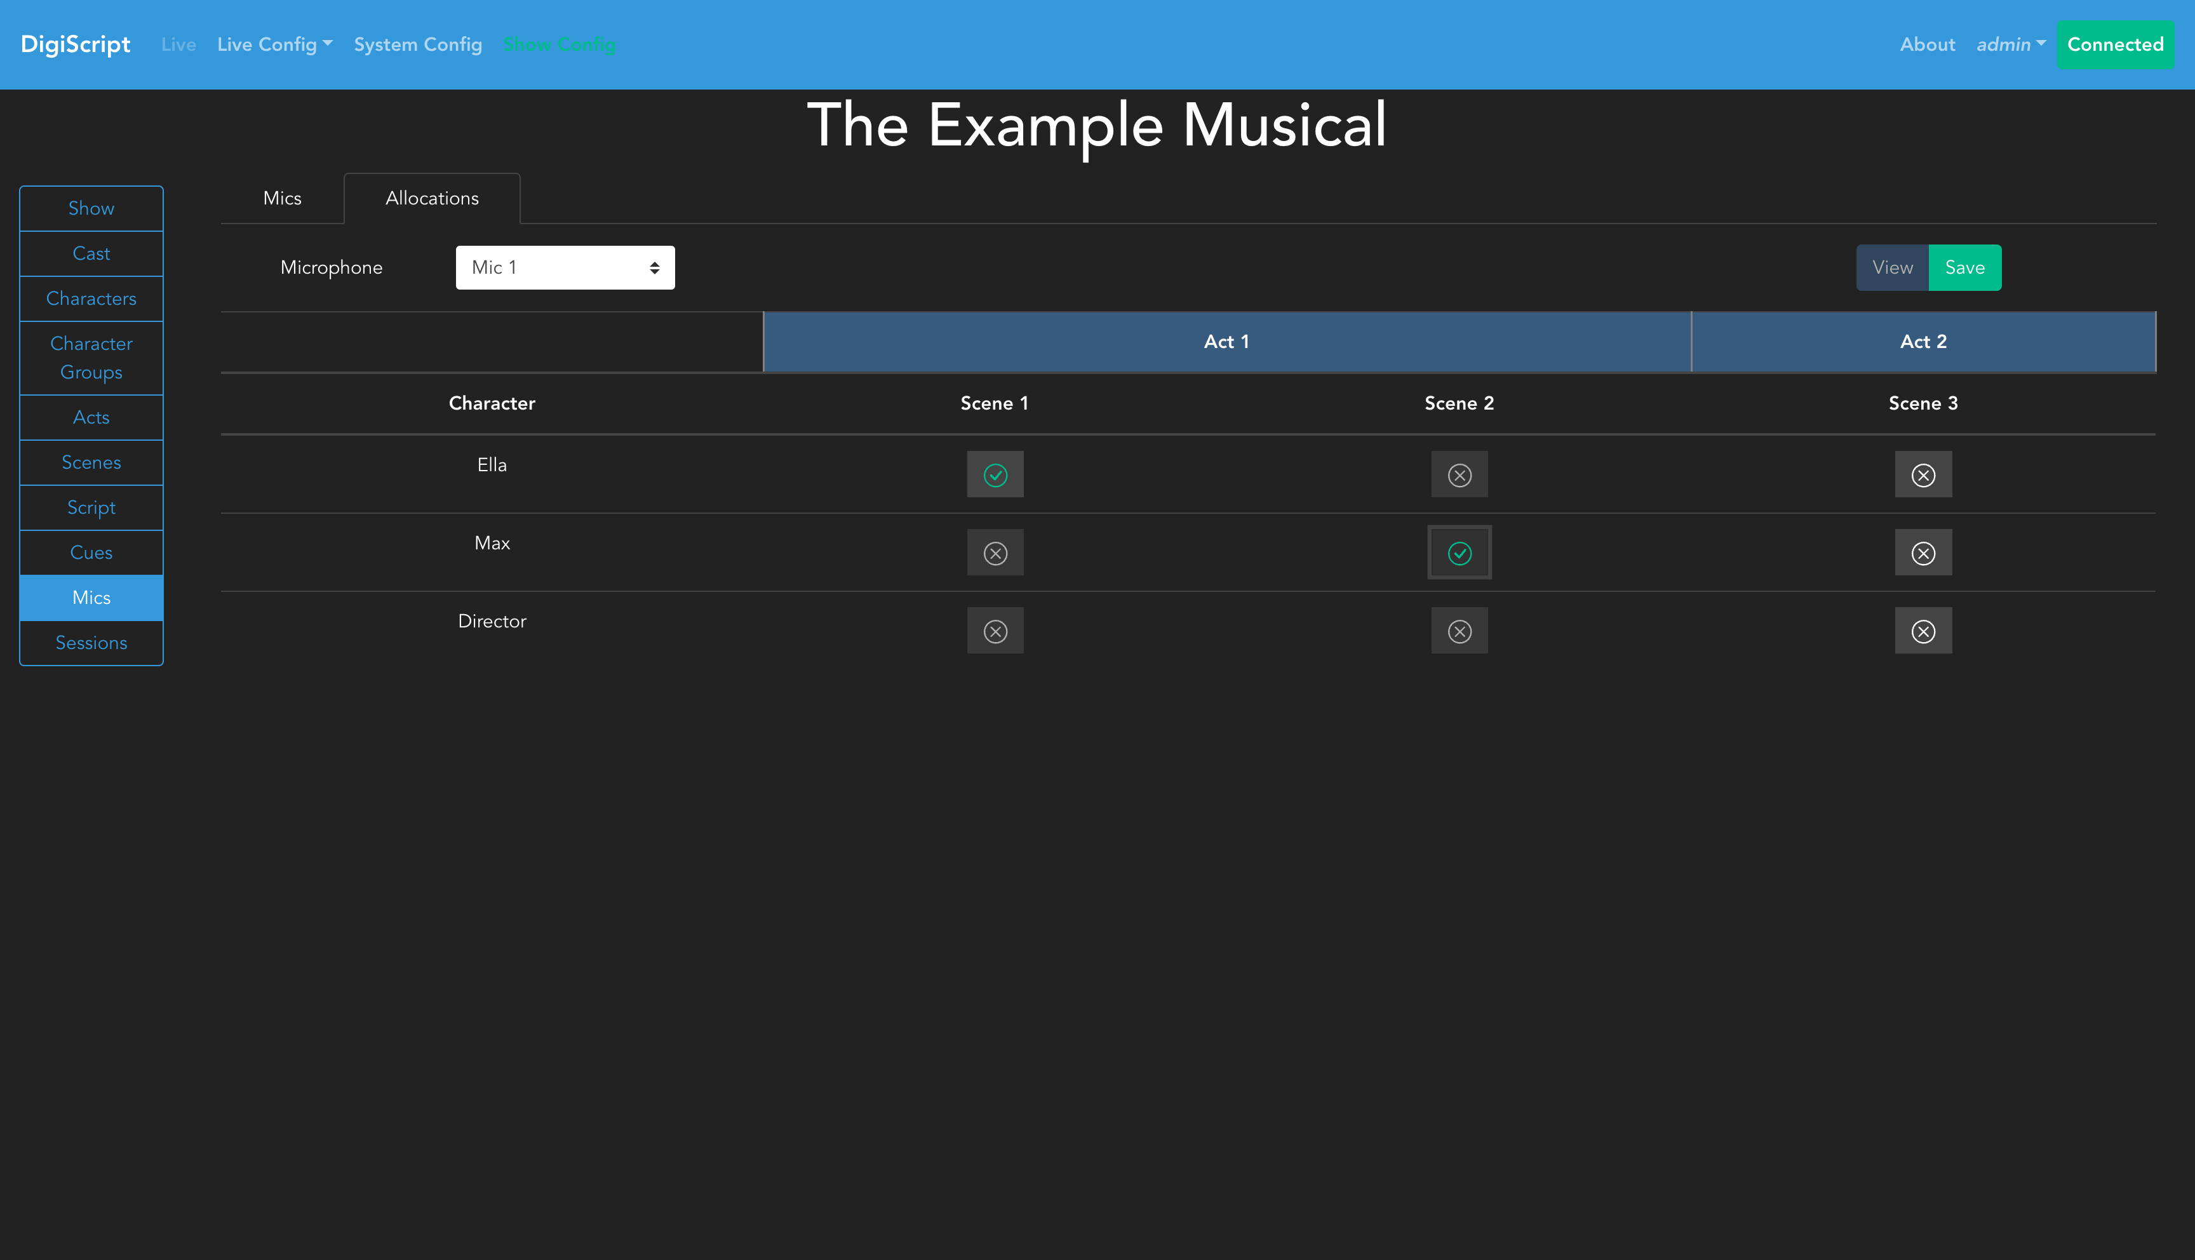Viewport: 2195px width, 1260px height.
Task: Toggle off Max's Scene 2 allocation
Action: coord(1459,552)
